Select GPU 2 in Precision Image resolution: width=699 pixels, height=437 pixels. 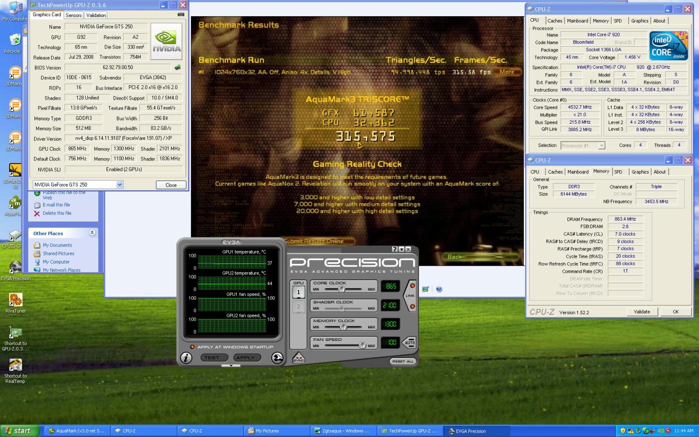298,307
